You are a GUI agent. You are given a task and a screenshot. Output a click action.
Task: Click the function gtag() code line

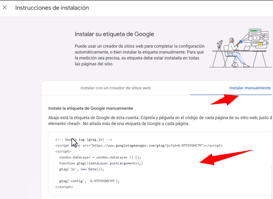(x=101, y=163)
